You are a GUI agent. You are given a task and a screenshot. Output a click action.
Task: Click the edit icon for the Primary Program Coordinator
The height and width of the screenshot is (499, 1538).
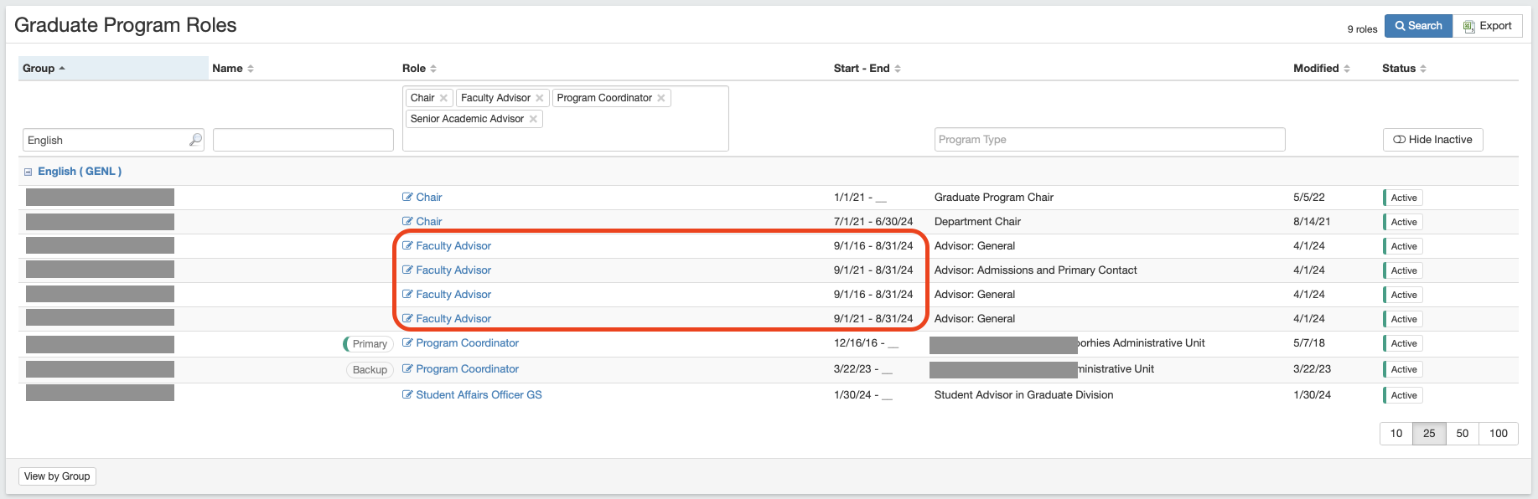coord(407,343)
